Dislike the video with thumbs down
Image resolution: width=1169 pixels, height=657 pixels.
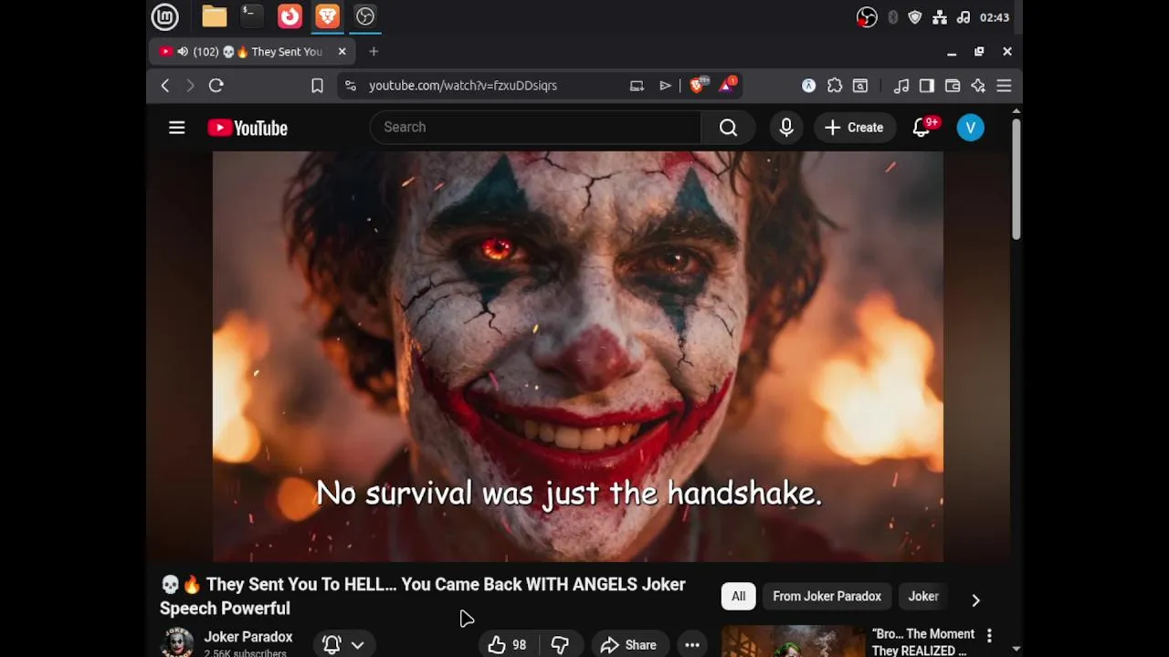(560, 645)
